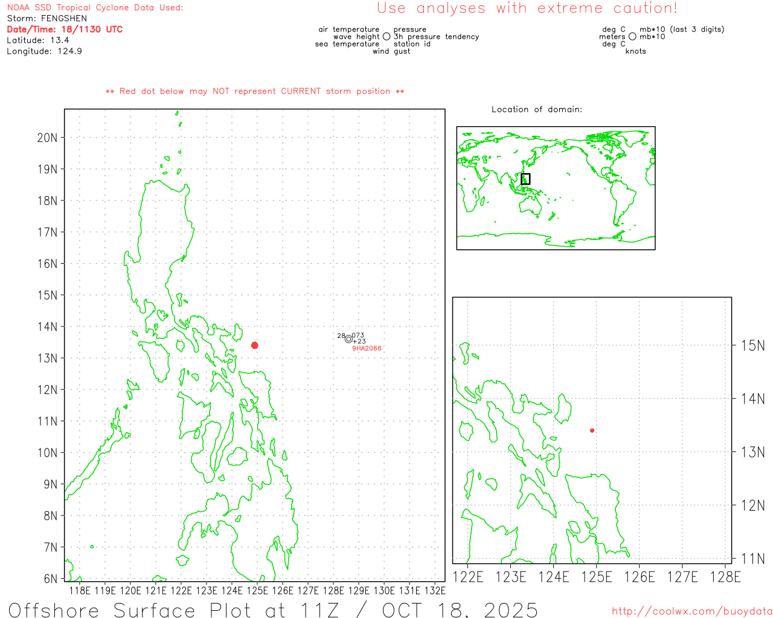Click the world overview map thumbnail

click(556, 188)
